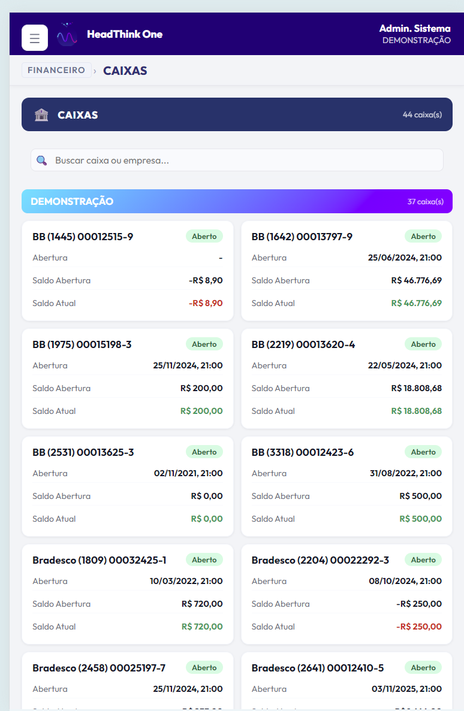Screen dimensions: 464x711
Task: Click the CAIXAS breadcrumb title
Action: pyautogui.click(x=125, y=71)
